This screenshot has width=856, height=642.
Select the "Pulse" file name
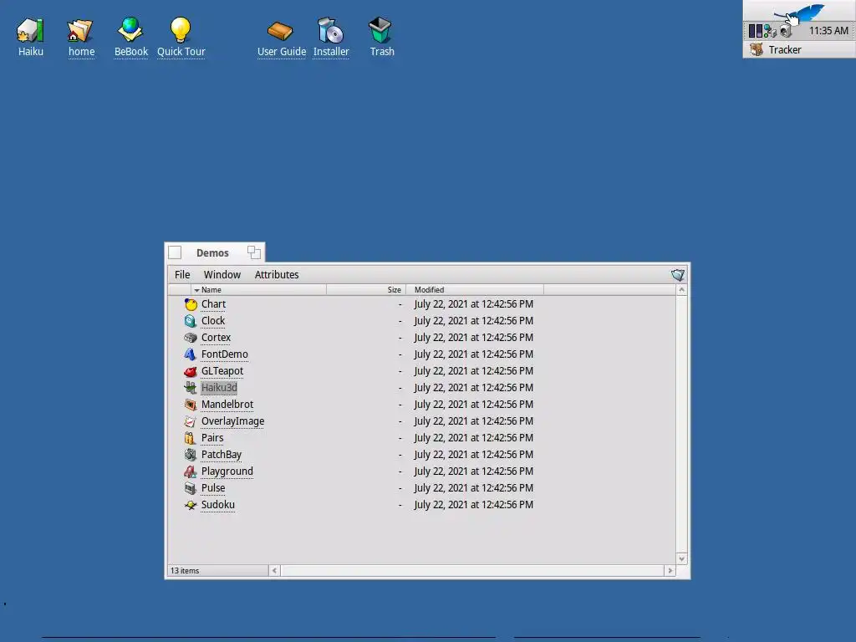(x=213, y=488)
